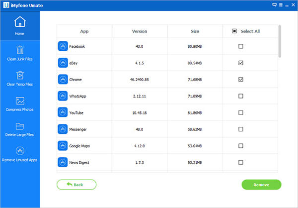Click the iMyfone Umate logo icon
Screen dimensions: 298x208
[x=6, y=5]
